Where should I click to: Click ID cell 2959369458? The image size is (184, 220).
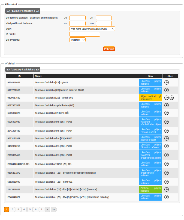point(19,155)
